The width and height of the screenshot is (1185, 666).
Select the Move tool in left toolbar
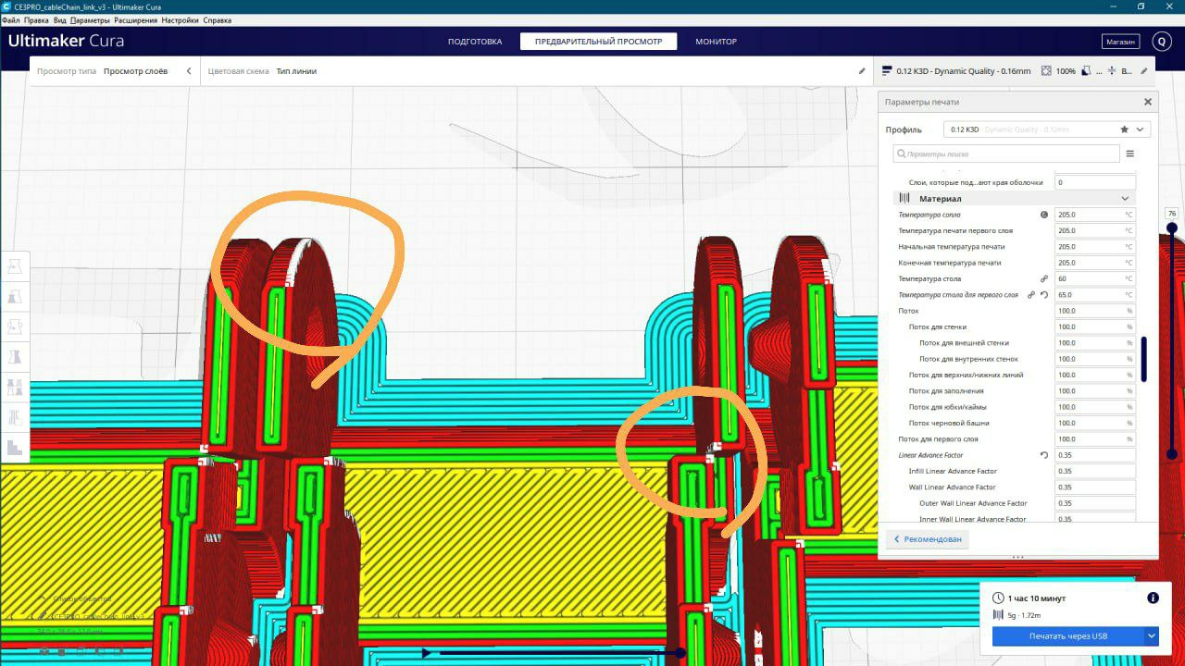(x=15, y=266)
